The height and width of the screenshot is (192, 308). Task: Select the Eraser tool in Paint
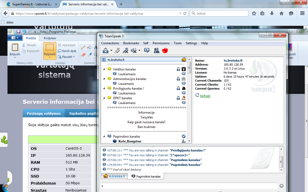(83, 55)
